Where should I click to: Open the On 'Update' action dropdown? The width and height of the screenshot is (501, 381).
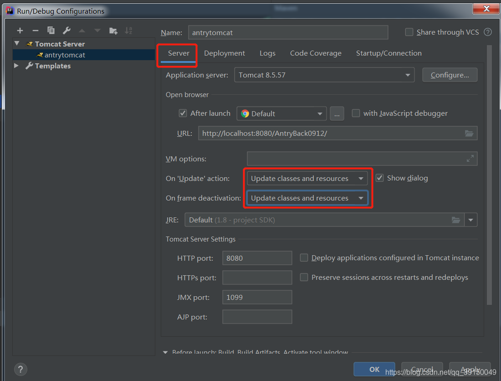(x=307, y=178)
